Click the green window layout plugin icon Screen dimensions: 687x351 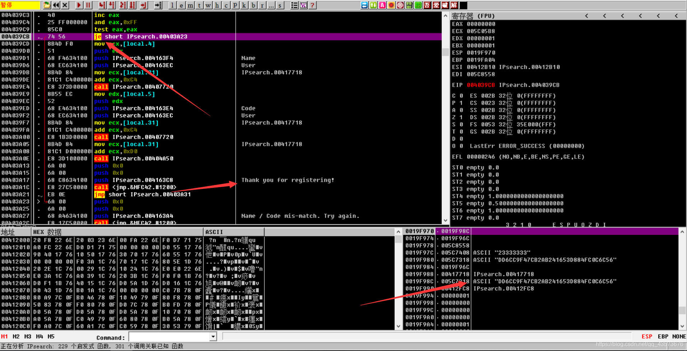[418, 5]
